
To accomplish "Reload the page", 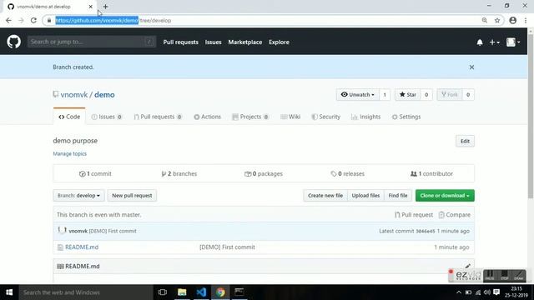I will pos(33,20).
